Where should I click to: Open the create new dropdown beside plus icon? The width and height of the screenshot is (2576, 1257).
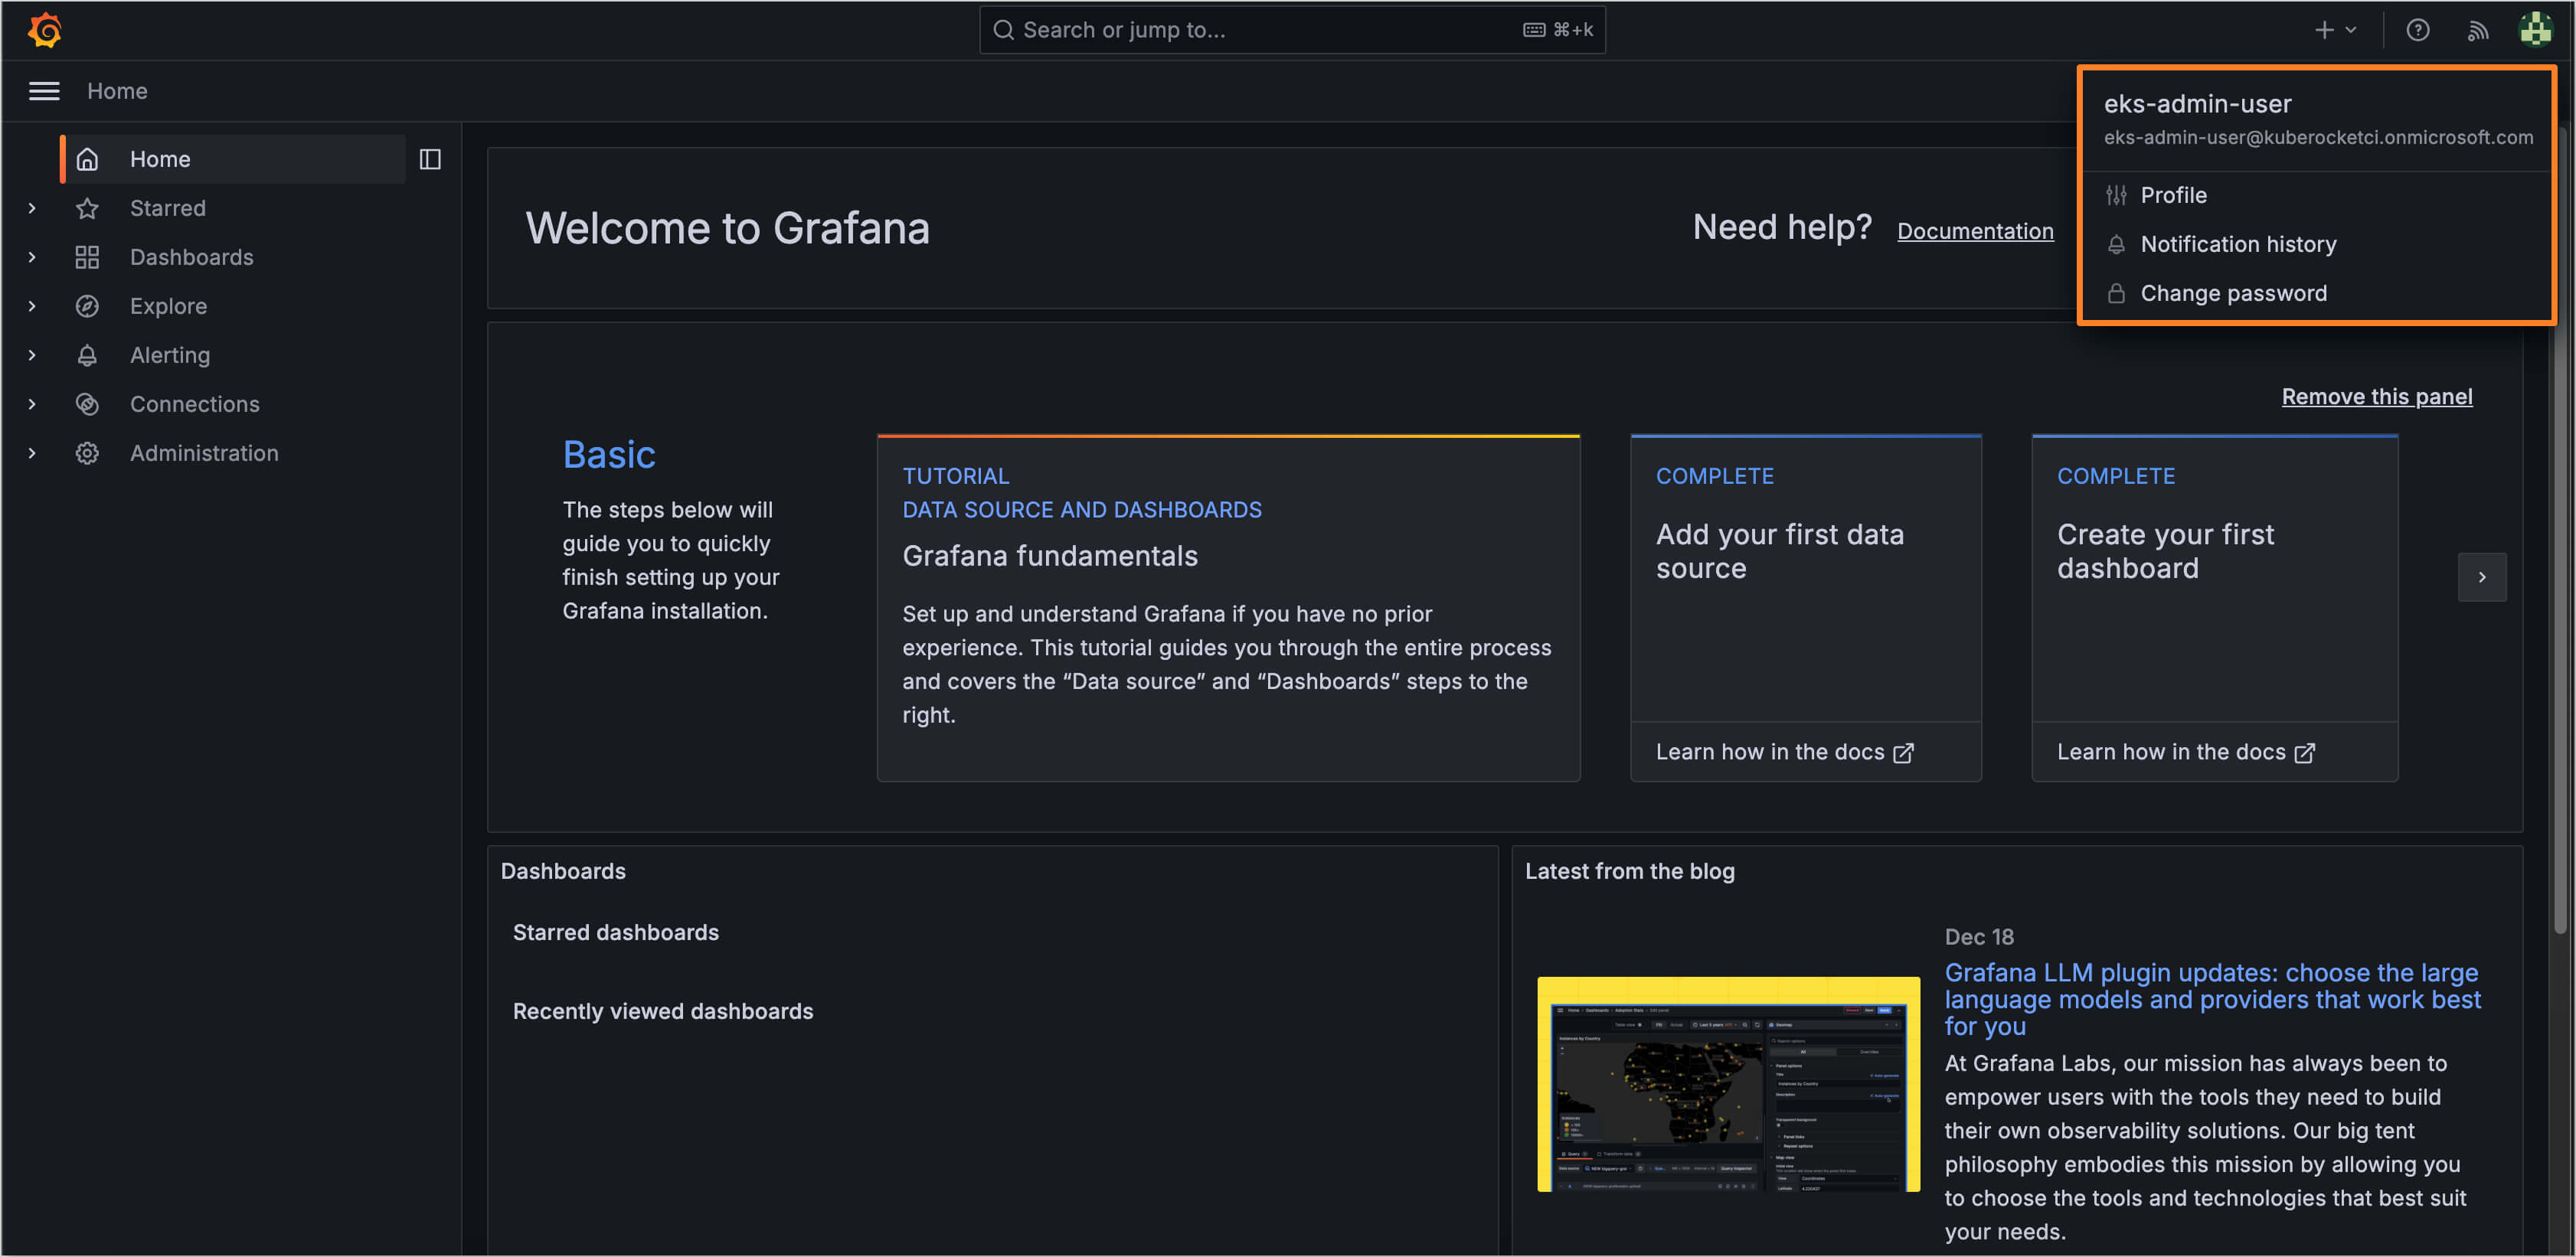(2352, 30)
